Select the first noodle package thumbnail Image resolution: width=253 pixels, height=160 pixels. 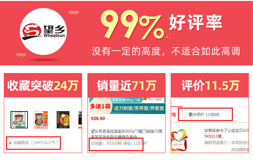click(19, 119)
